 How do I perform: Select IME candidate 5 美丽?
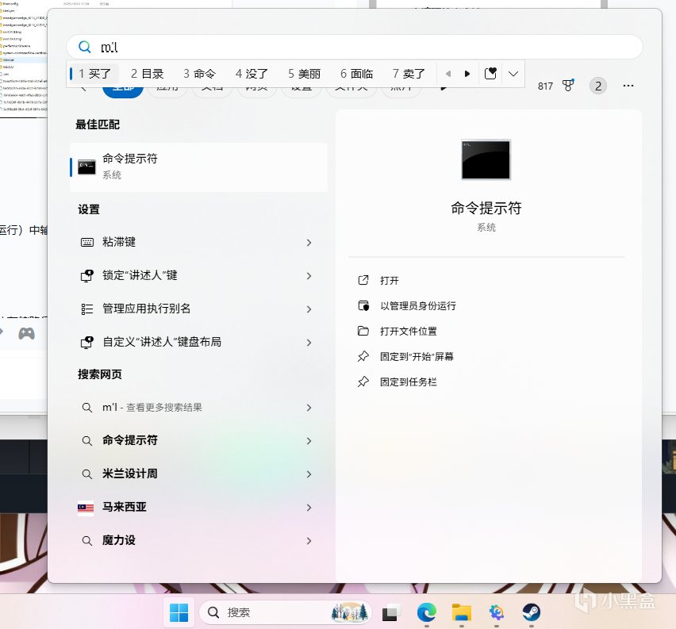click(x=305, y=74)
